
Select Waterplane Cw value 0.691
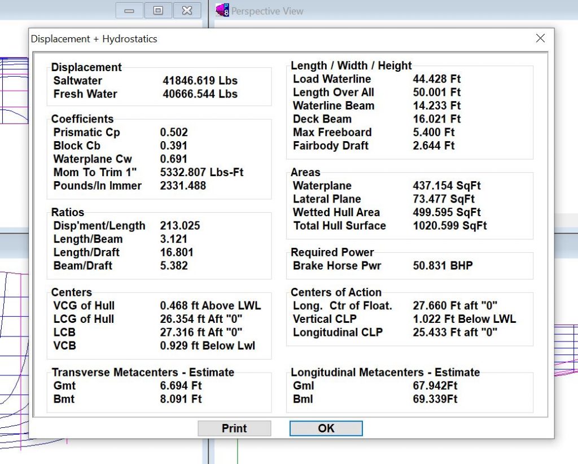[x=174, y=159]
